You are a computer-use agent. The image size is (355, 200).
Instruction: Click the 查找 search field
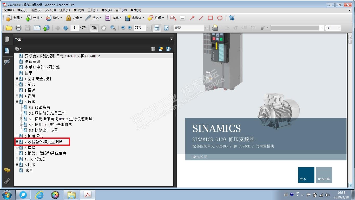point(189,28)
